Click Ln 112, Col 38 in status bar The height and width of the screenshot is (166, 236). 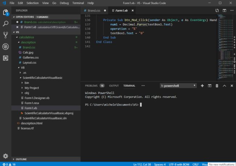click(142, 164)
